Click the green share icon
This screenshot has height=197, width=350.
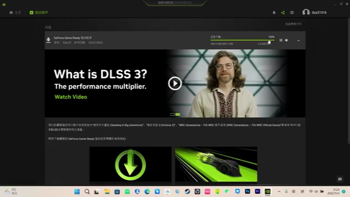tap(283, 12)
